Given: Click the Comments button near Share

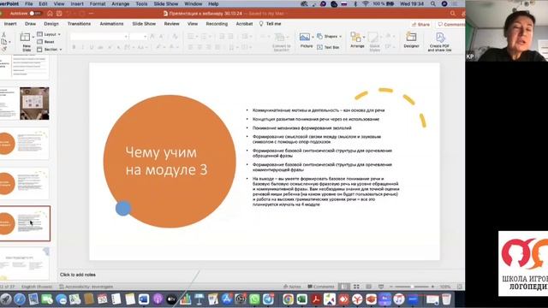Looking at the screenshot, I should coord(450,25).
